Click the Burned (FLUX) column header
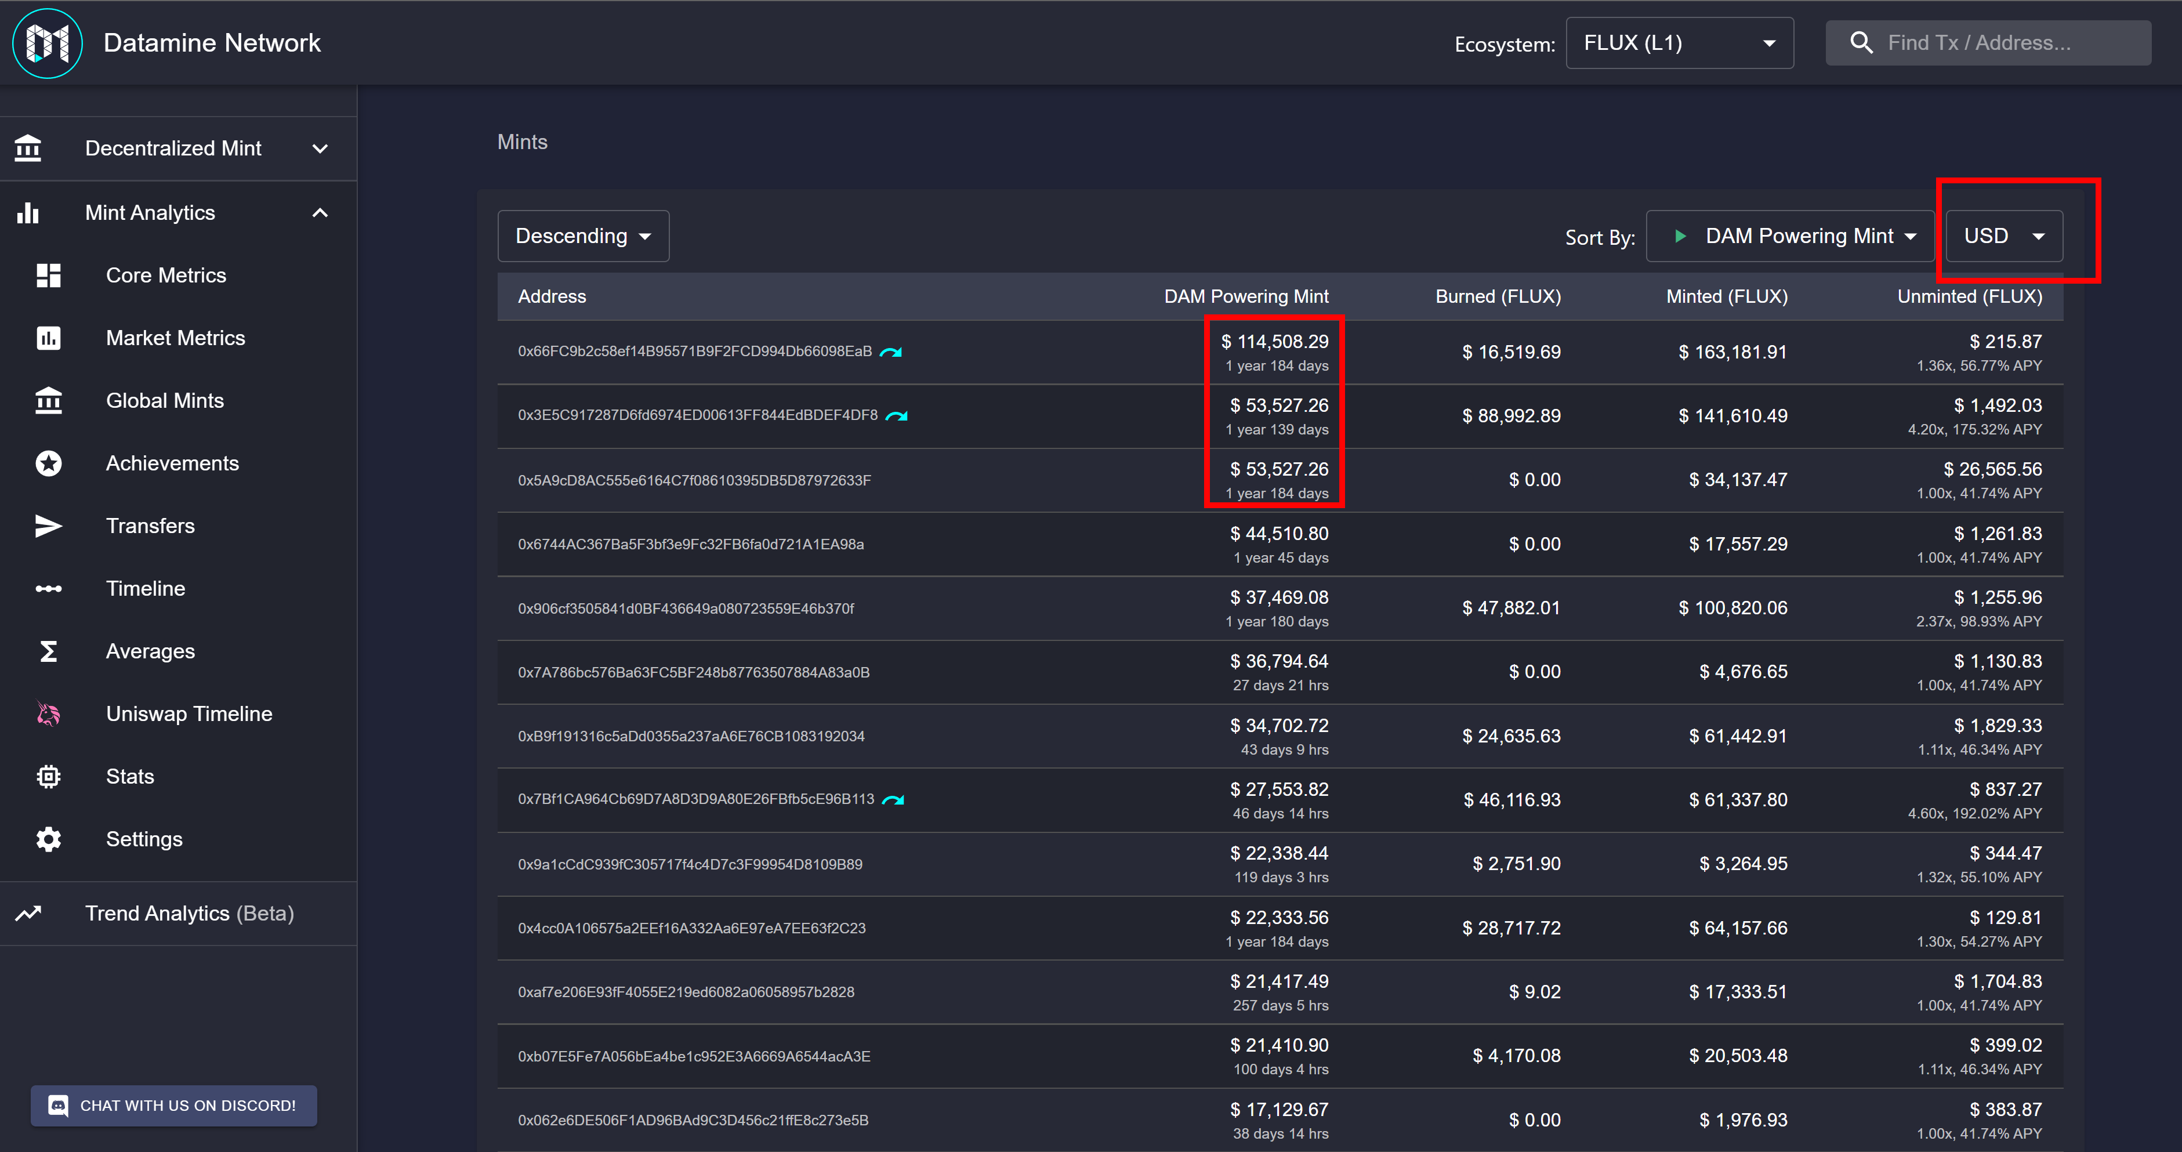 coord(1498,296)
